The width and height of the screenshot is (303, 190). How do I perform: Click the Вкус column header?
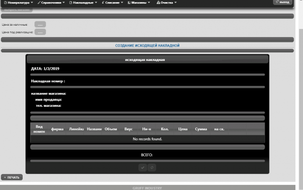coord(128,129)
